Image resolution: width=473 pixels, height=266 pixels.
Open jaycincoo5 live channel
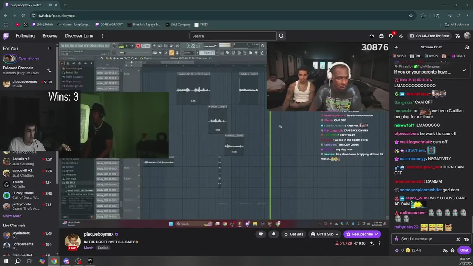click(x=28, y=235)
